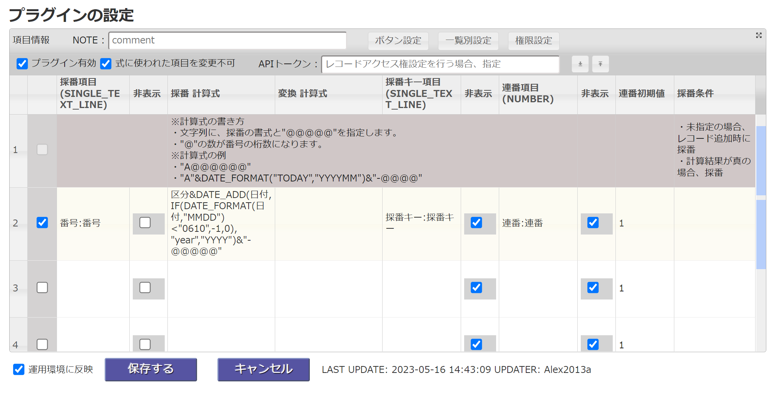
Task: Toggle row 2 採番キー項目 非表示 checkbox
Action: 476,223
